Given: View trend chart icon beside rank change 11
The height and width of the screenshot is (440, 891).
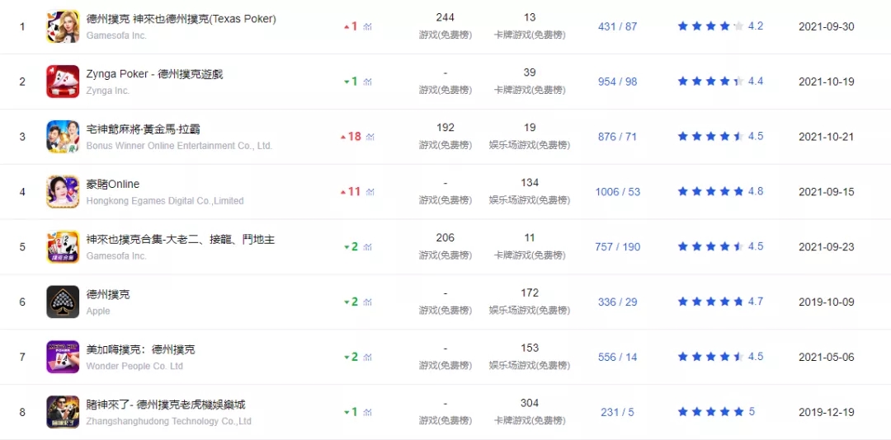Looking at the screenshot, I should coord(370,192).
